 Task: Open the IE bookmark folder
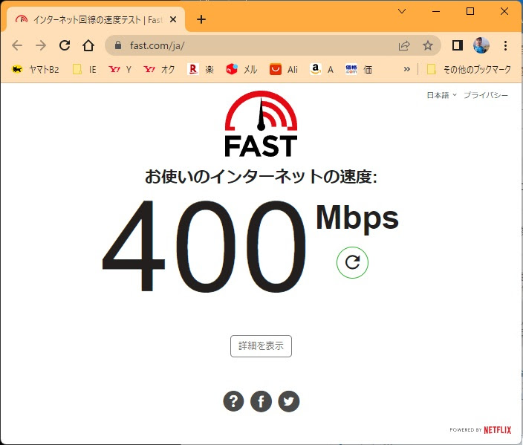85,69
